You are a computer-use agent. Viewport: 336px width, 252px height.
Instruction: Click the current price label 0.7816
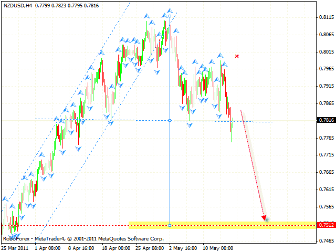point(325,120)
